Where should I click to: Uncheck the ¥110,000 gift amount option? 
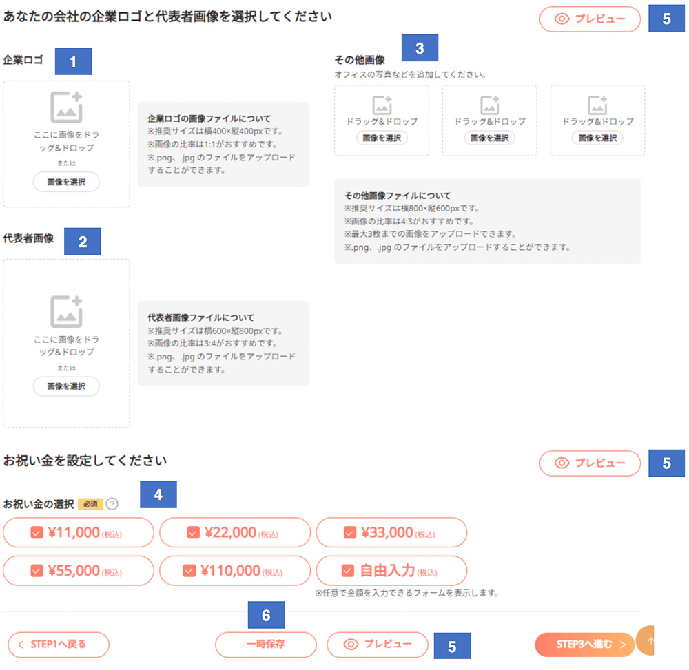tap(189, 571)
